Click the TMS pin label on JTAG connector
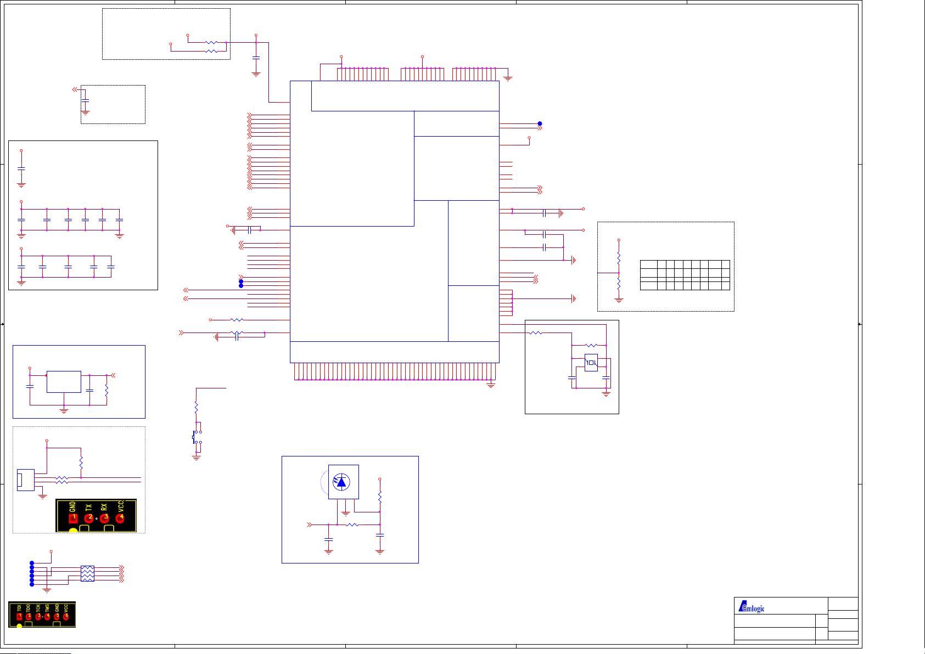Screen dimensions: 925x654 [48, 608]
